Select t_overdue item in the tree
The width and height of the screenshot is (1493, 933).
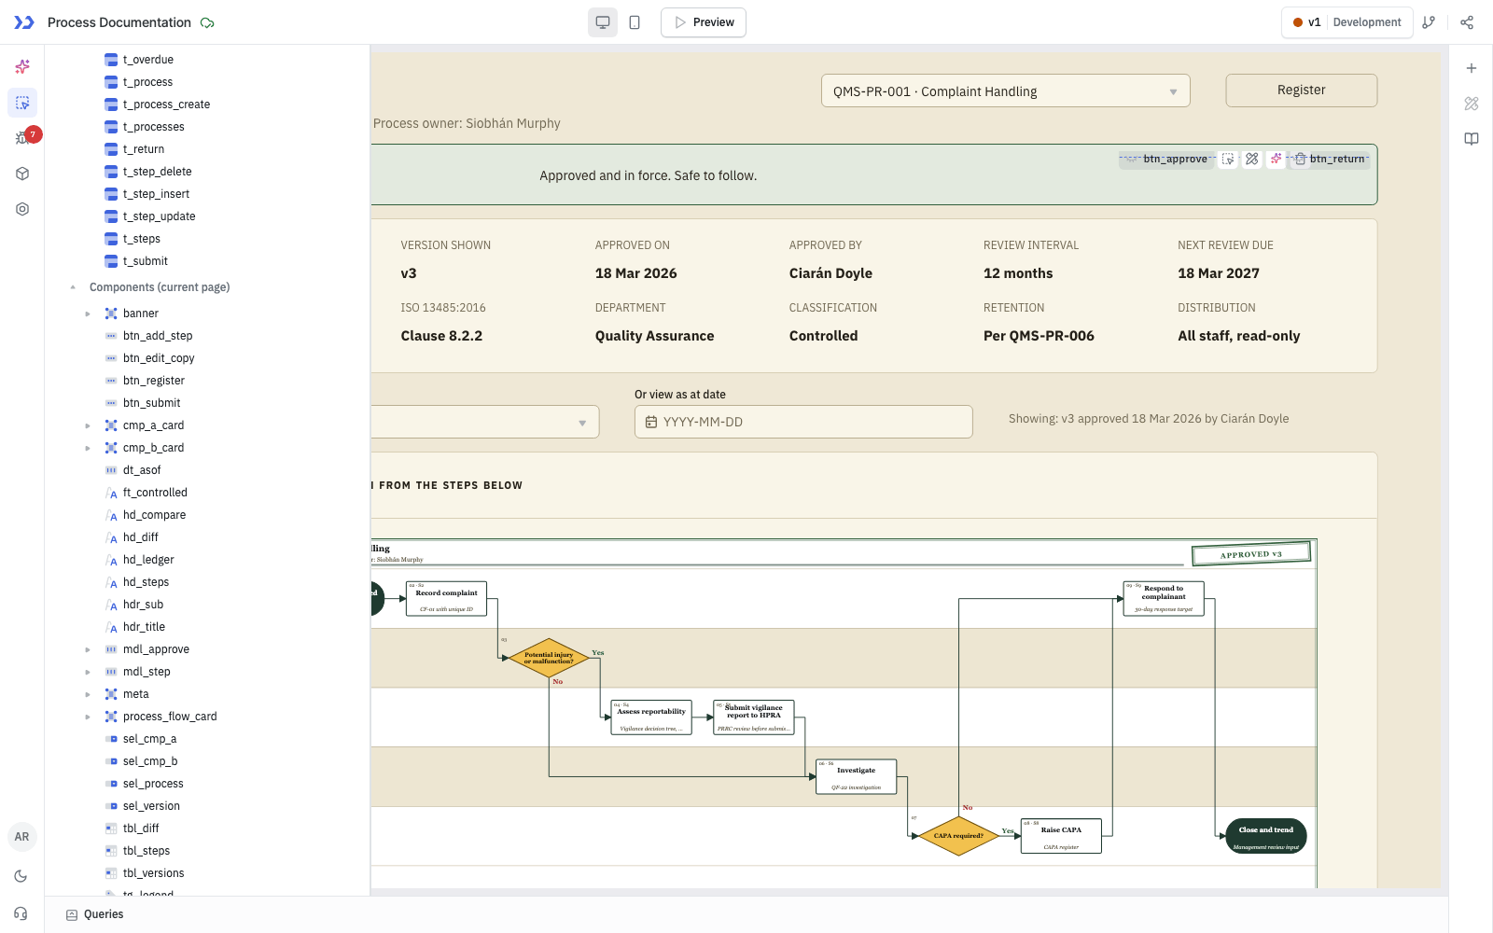pyautogui.click(x=147, y=60)
